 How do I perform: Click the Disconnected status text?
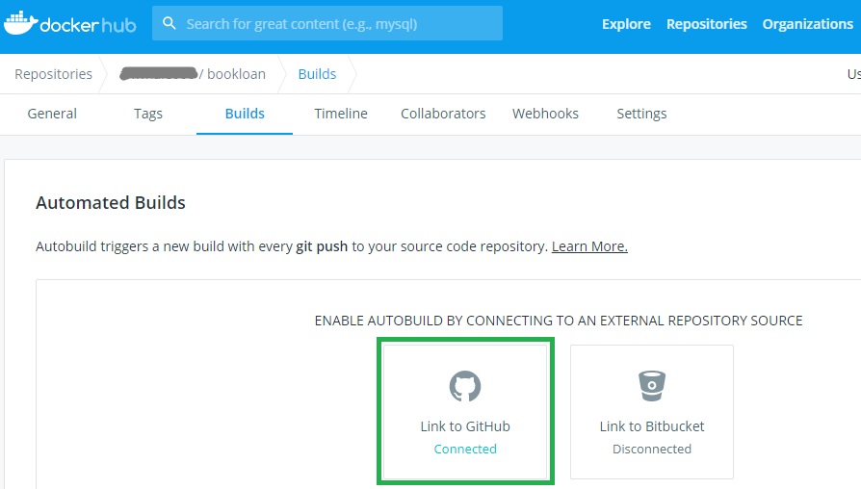(652, 449)
